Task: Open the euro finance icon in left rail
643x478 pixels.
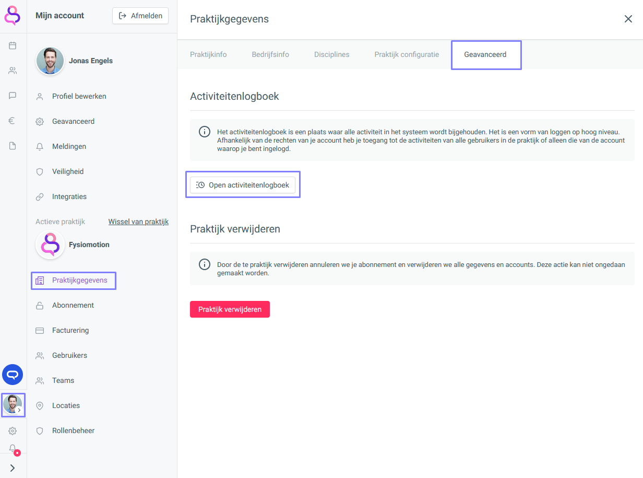Action: tap(13, 121)
